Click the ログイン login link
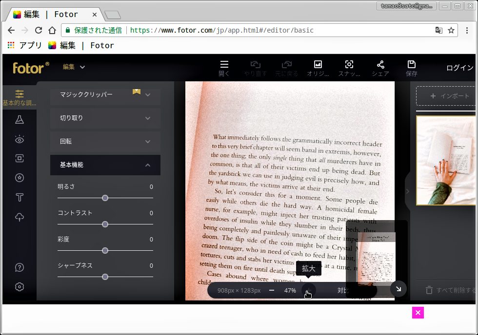478x335 pixels. (x=459, y=68)
